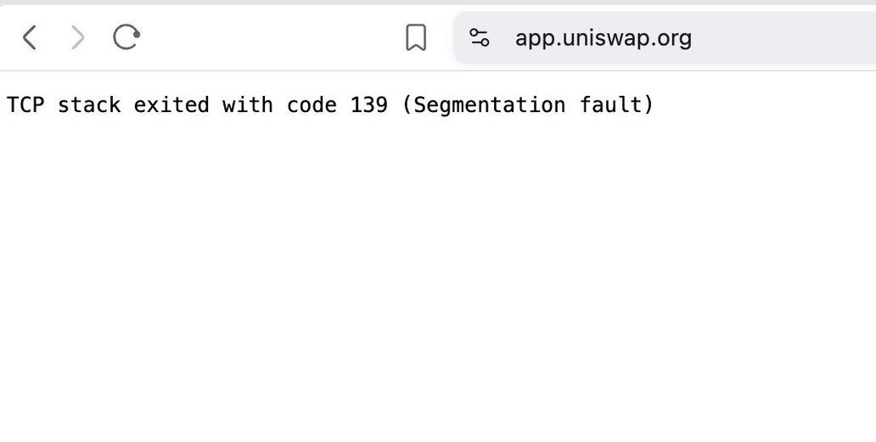Open site settings icon beside the URL
Viewport: 876px width, 442px height.
(480, 37)
